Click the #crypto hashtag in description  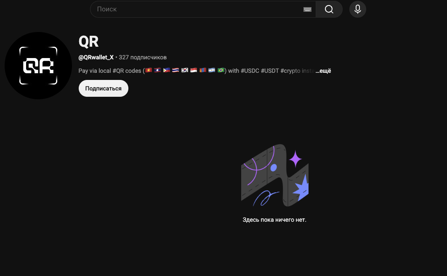290,71
